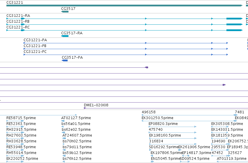Screen dimensions: 248x163
Task: Select EST EN15045.5prime
Action: [x=166, y=159]
